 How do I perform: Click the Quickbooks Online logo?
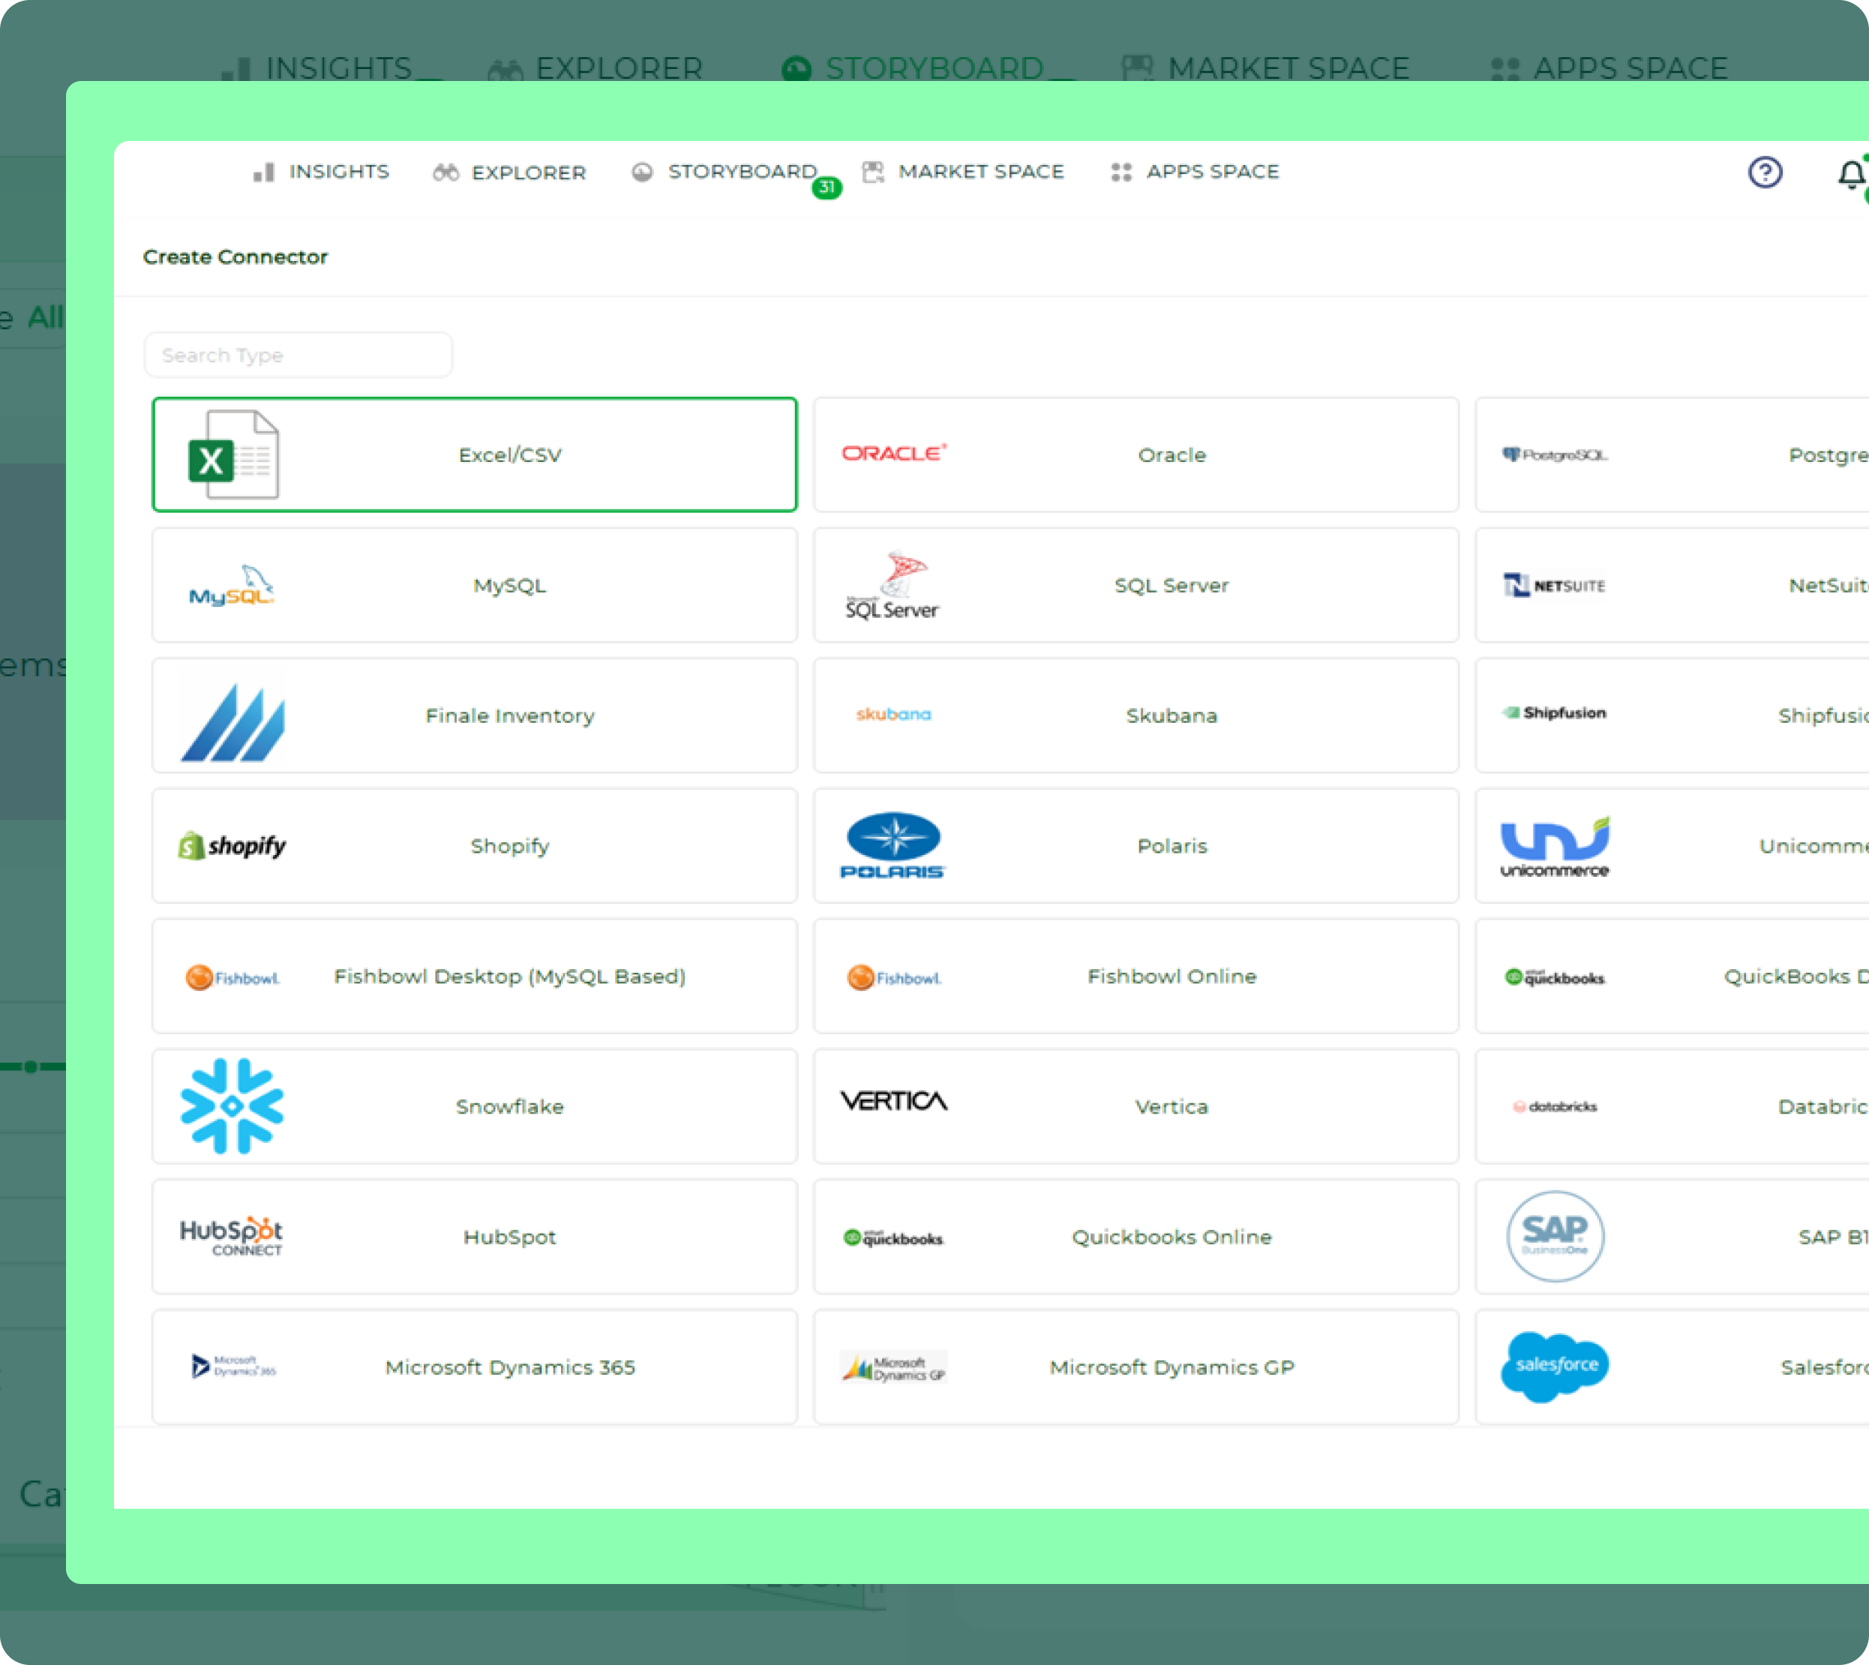point(894,1237)
